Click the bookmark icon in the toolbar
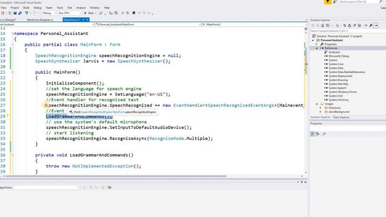This screenshot has height=217, width=386. coord(134,13)
